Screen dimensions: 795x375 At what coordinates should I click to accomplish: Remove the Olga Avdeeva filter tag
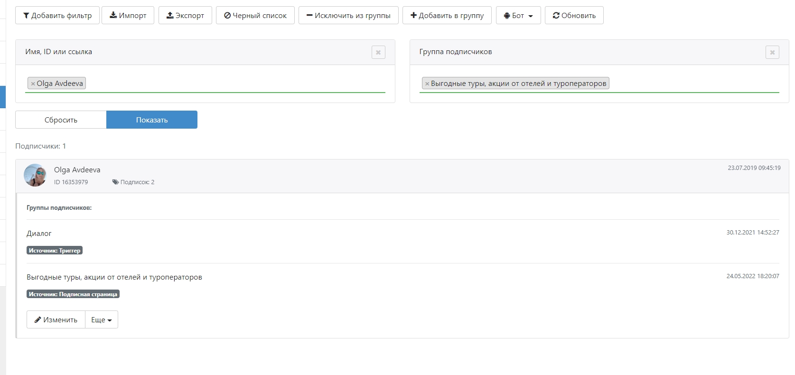[33, 84]
